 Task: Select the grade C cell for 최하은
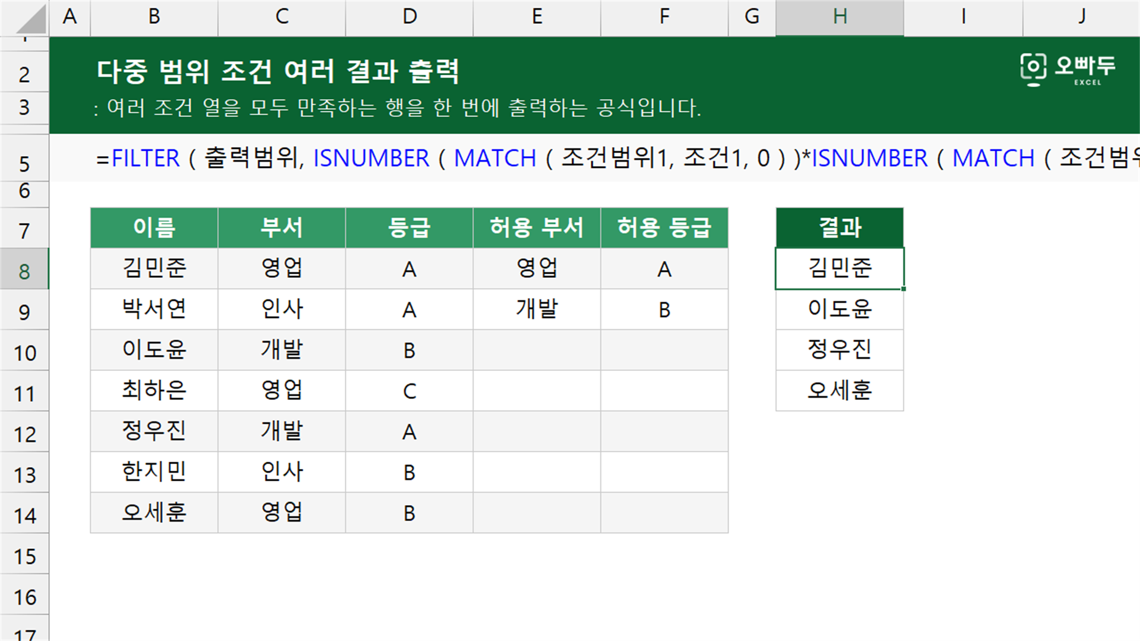[x=409, y=391]
